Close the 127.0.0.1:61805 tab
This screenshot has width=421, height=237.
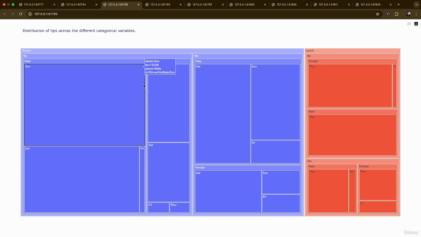[x=307, y=5]
